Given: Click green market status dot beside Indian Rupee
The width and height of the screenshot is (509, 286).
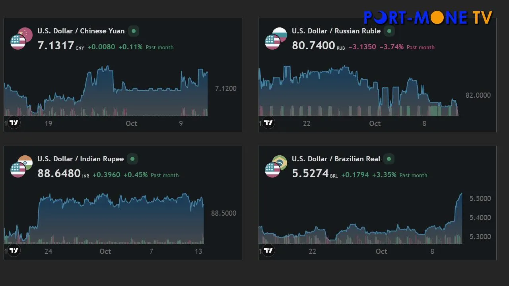Looking at the screenshot, I should 132,159.
